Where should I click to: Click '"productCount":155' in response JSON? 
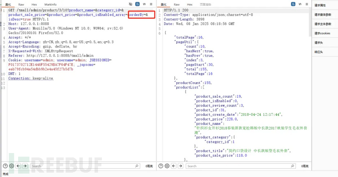193,83
